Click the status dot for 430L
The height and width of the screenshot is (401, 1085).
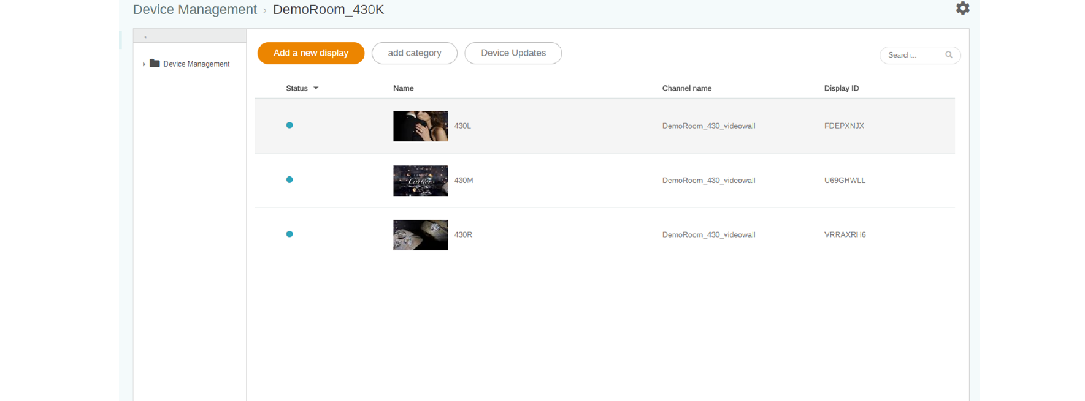click(x=289, y=126)
